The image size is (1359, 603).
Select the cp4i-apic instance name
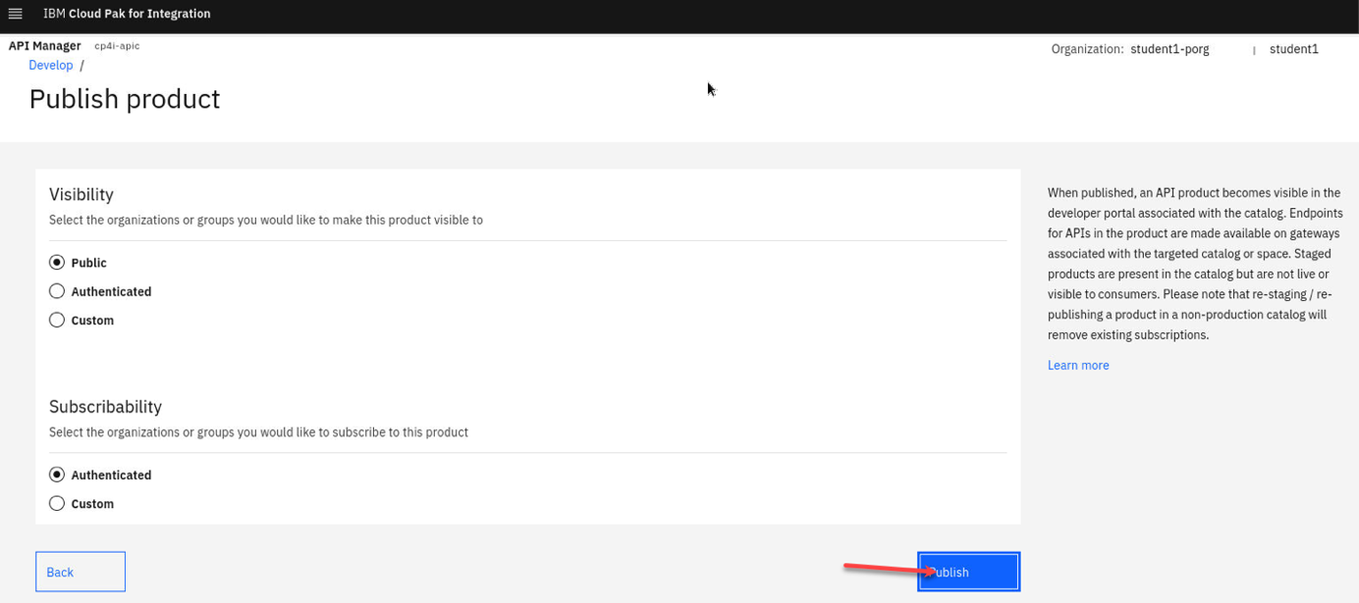point(117,46)
